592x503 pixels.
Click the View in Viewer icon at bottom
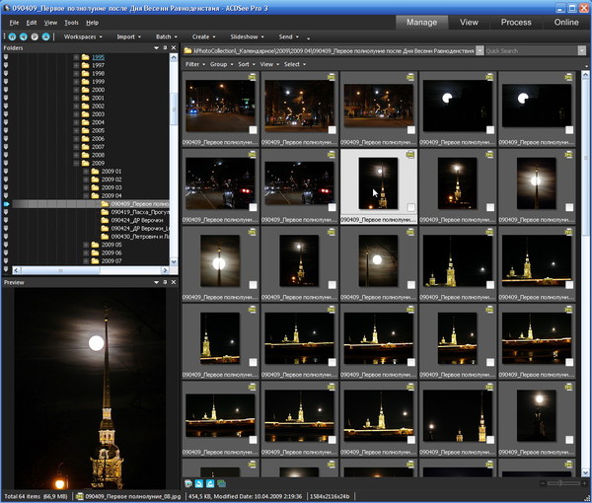coord(188,483)
